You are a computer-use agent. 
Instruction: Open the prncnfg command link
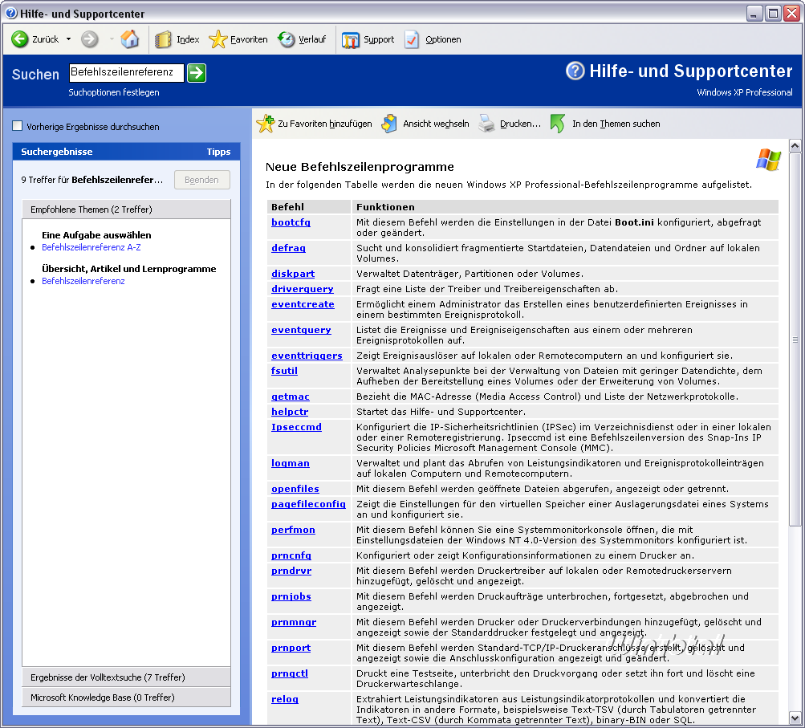(x=291, y=555)
